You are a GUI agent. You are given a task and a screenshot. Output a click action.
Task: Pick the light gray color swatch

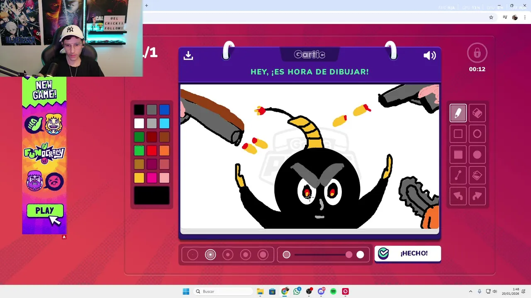pos(152,123)
